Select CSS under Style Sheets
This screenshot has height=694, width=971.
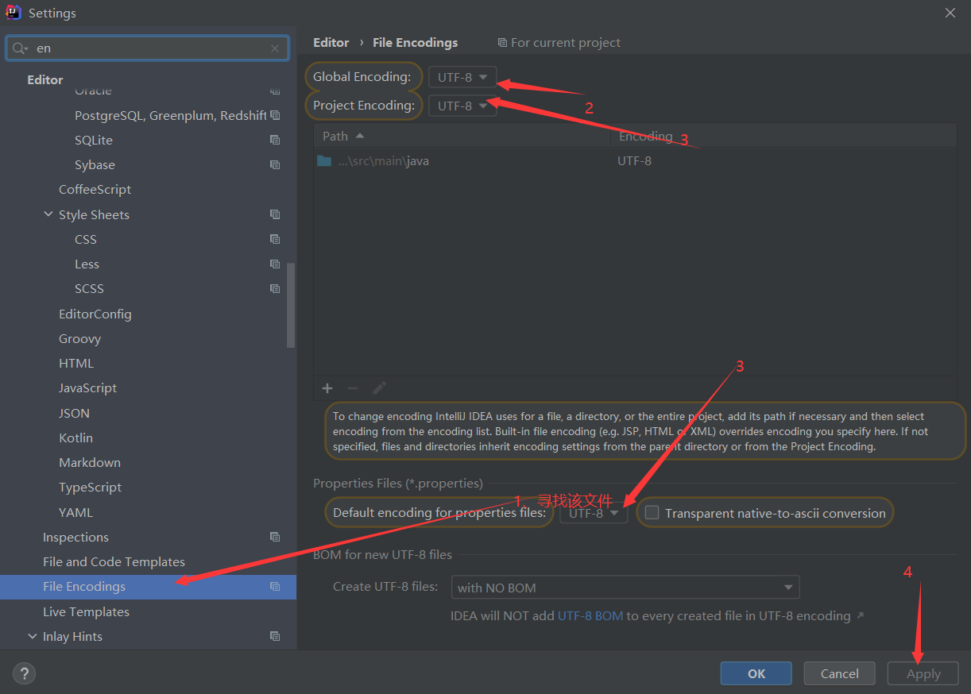86,239
